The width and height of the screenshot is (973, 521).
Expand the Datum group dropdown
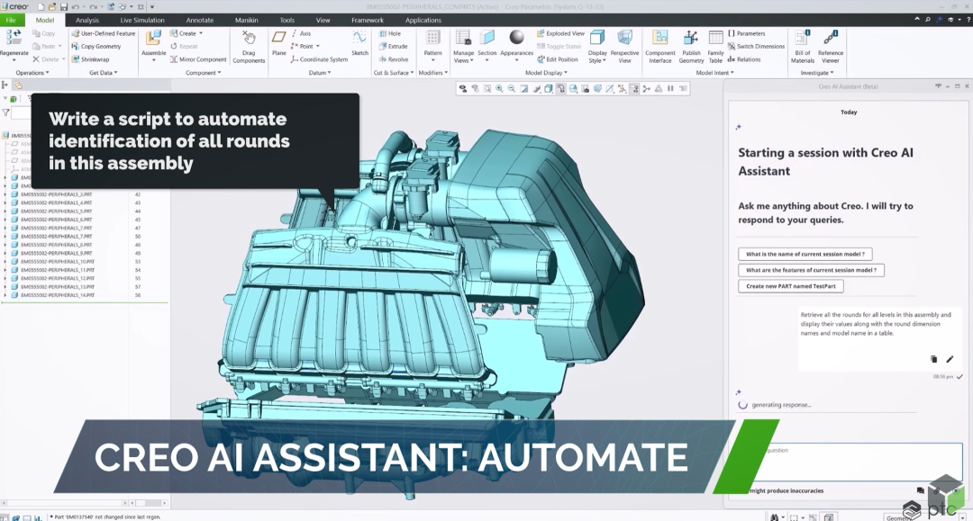320,73
